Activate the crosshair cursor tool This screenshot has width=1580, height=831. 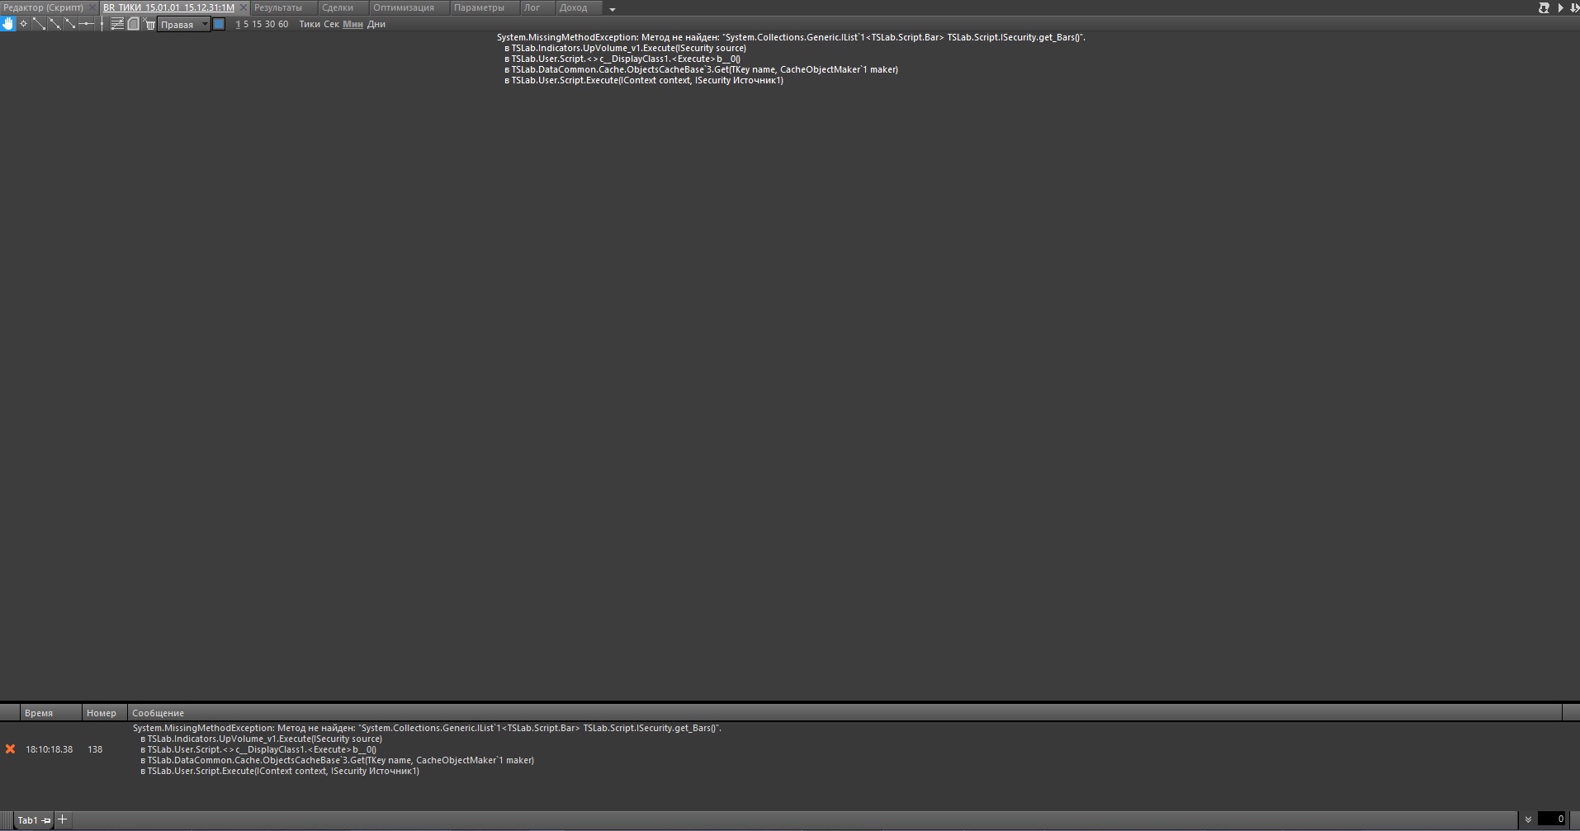23,24
